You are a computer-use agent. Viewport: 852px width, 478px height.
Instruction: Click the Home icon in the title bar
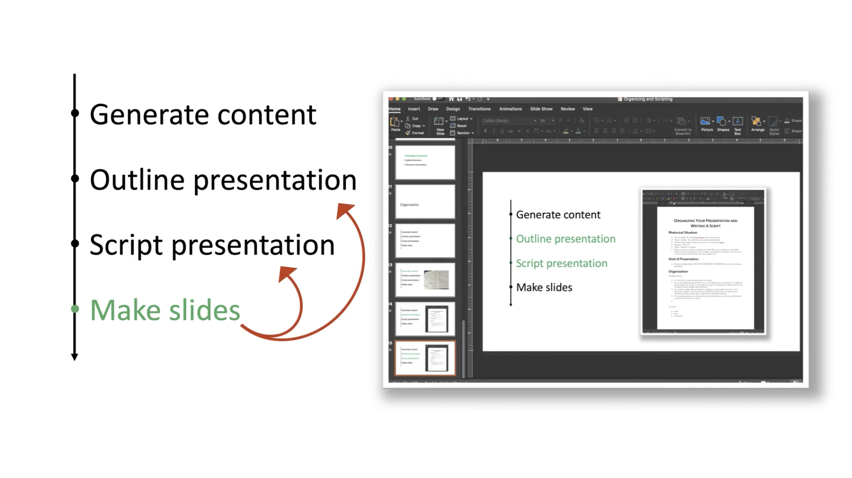[x=451, y=99]
